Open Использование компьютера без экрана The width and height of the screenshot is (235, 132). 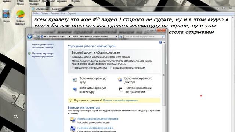[x=98, y=119]
